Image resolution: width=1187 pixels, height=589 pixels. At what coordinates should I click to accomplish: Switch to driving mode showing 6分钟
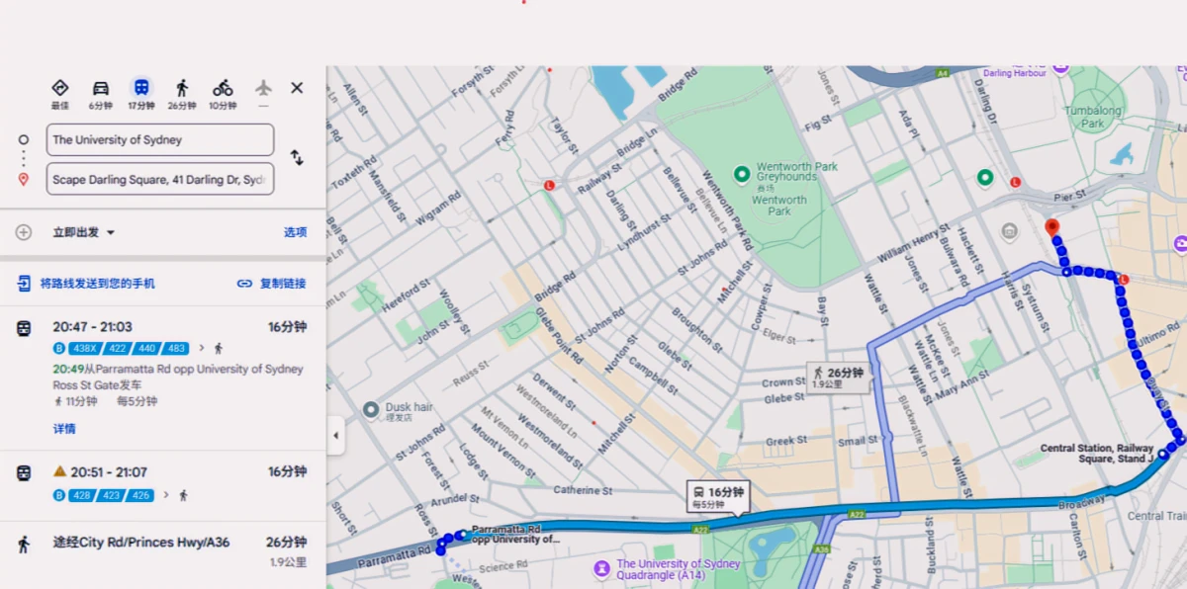[101, 93]
